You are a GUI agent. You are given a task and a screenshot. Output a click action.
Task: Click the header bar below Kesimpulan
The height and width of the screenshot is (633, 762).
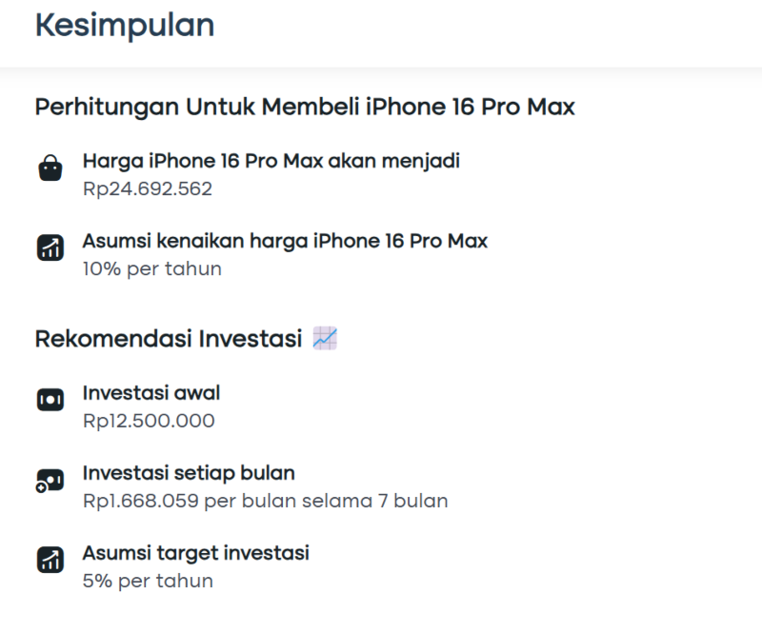(x=381, y=33)
